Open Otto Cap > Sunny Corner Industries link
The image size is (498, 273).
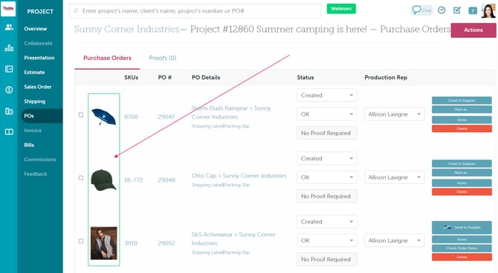[x=239, y=176]
